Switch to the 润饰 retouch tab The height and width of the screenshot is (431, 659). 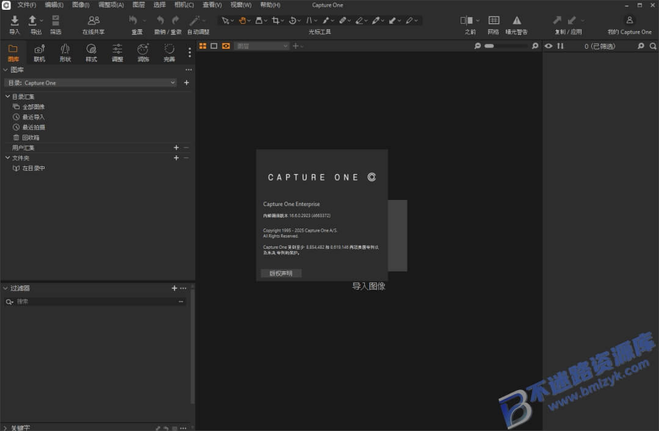[x=143, y=54]
